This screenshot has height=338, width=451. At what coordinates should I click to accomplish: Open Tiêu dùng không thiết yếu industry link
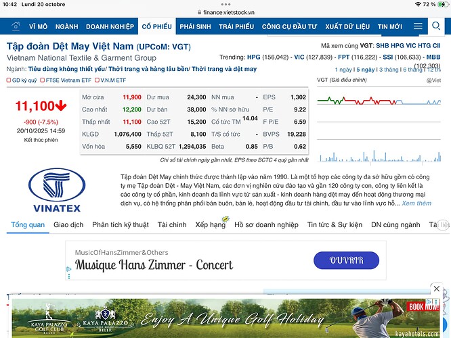[67, 69]
